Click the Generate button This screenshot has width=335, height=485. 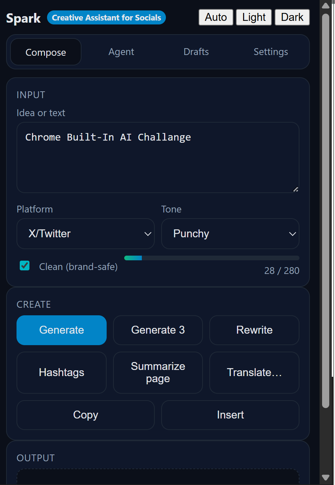click(61, 330)
